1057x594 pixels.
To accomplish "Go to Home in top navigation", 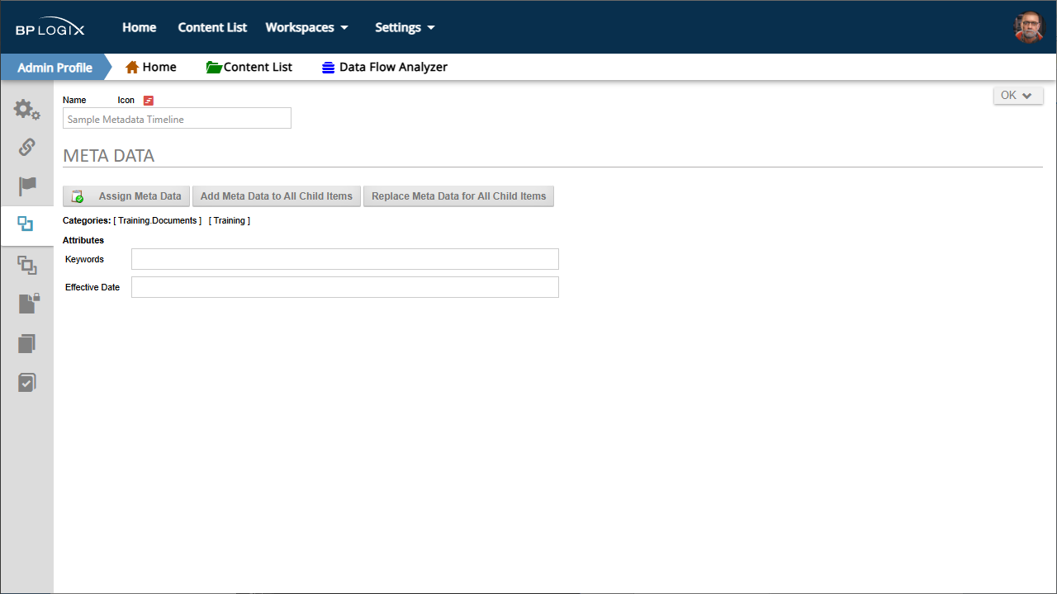I will point(140,27).
